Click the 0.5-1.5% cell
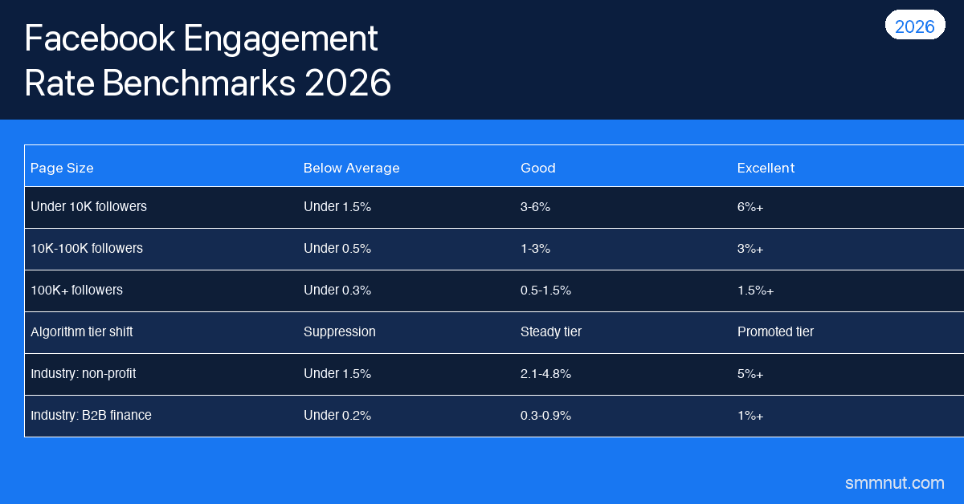 point(545,290)
